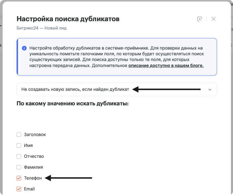Close the duplicate search settings dialog

[x=214, y=19]
